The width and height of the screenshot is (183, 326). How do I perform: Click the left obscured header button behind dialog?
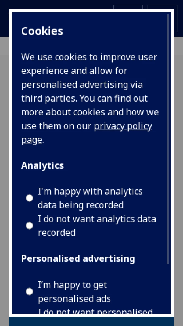(x=128, y=7)
